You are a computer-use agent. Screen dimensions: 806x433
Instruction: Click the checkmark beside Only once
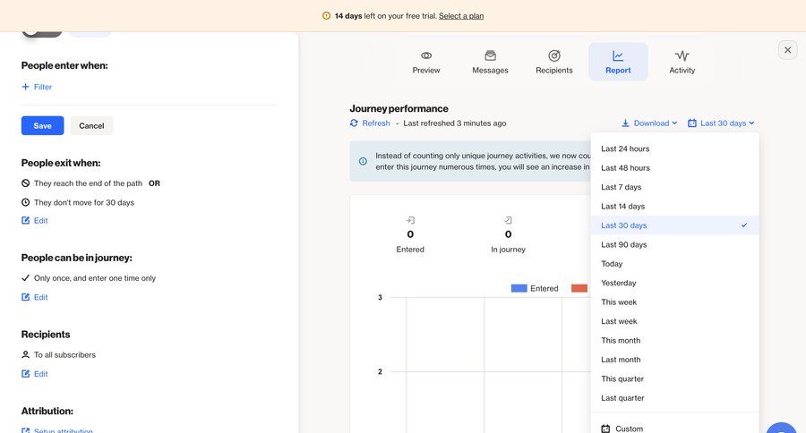pos(25,278)
